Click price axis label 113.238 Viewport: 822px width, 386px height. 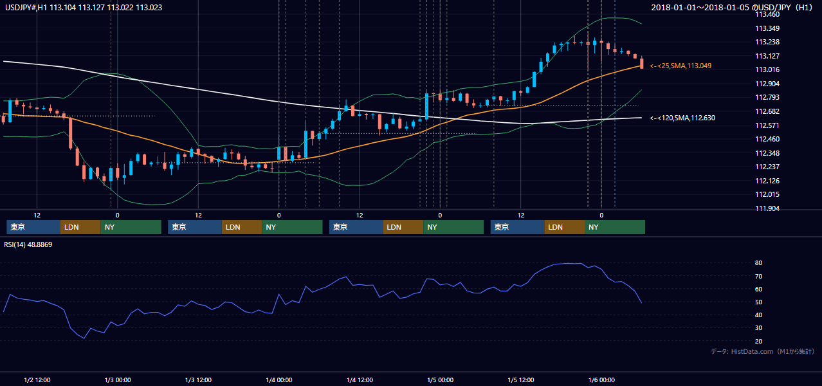tap(767, 42)
